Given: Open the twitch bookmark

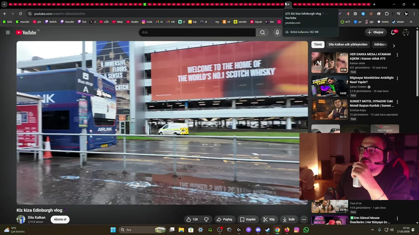Looking at the screenshot, I should 51,22.
